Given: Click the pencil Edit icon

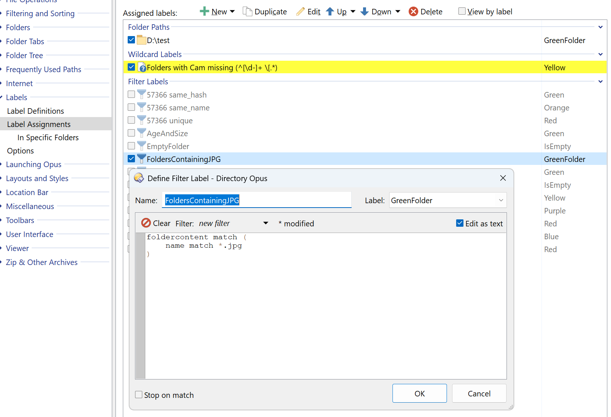Looking at the screenshot, I should pyautogui.click(x=301, y=11).
